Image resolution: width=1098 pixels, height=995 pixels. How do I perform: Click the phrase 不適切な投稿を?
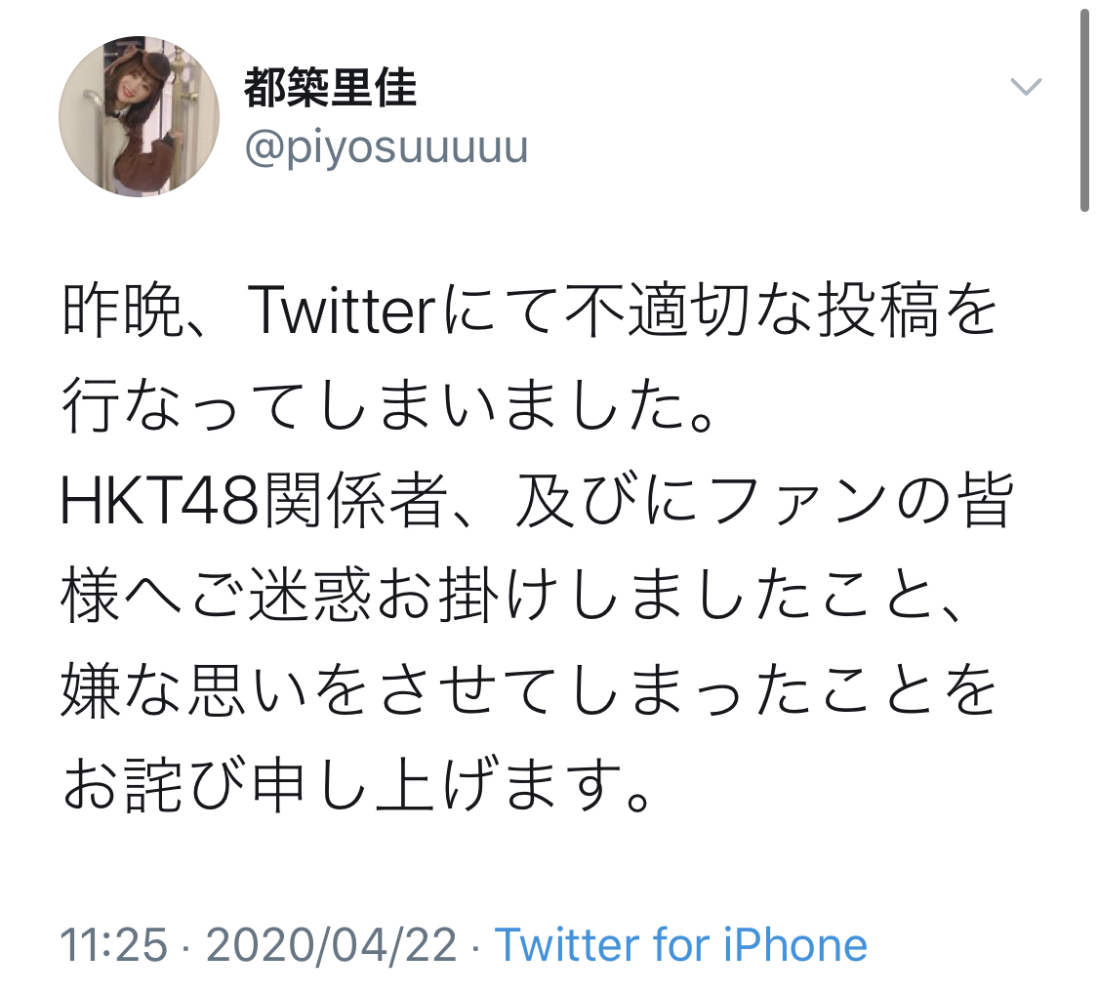tap(781, 311)
